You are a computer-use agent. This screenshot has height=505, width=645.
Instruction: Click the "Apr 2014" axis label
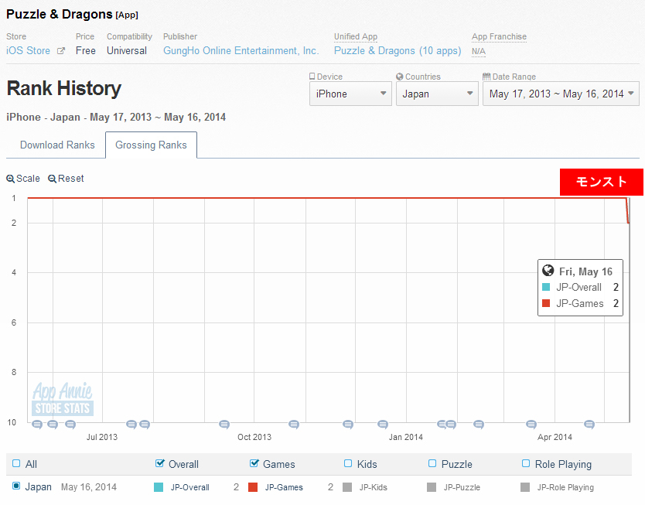555,437
